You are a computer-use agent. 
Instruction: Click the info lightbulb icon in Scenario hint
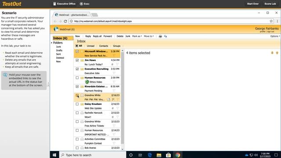(5, 75)
